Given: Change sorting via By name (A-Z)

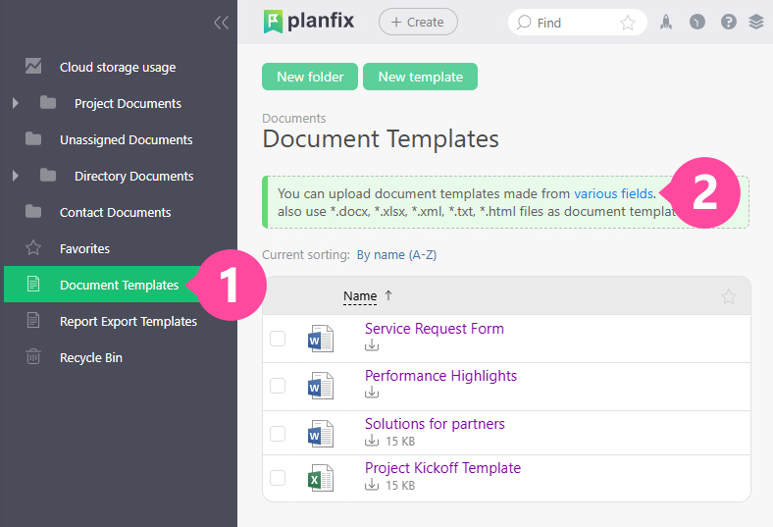Looking at the screenshot, I should pyautogui.click(x=396, y=255).
